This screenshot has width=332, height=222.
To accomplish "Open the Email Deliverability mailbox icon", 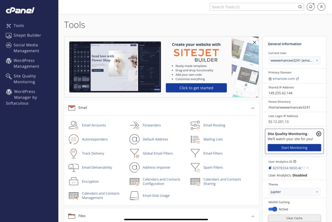I will coord(74,167).
